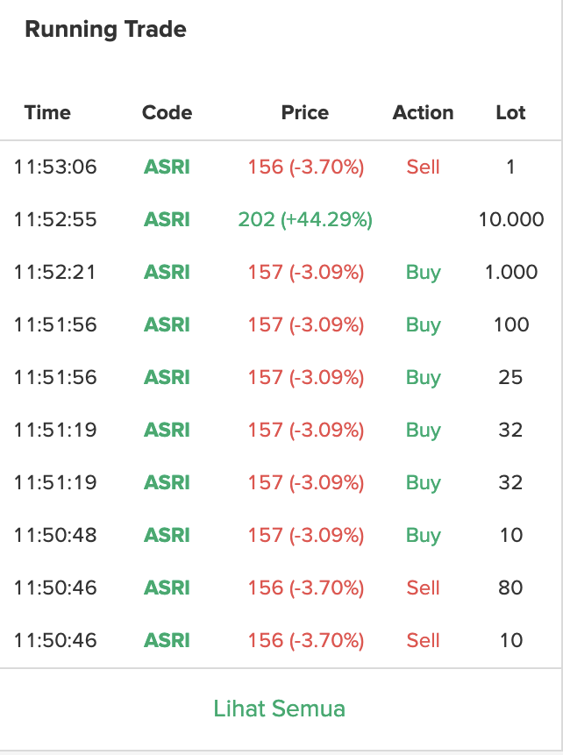
Task: Open ASRI code in the last trade row
Action: pyautogui.click(x=167, y=640)
